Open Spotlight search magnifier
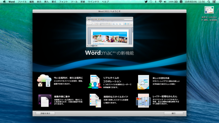Viewport: 219px width, 123px height. click(209, 2)
